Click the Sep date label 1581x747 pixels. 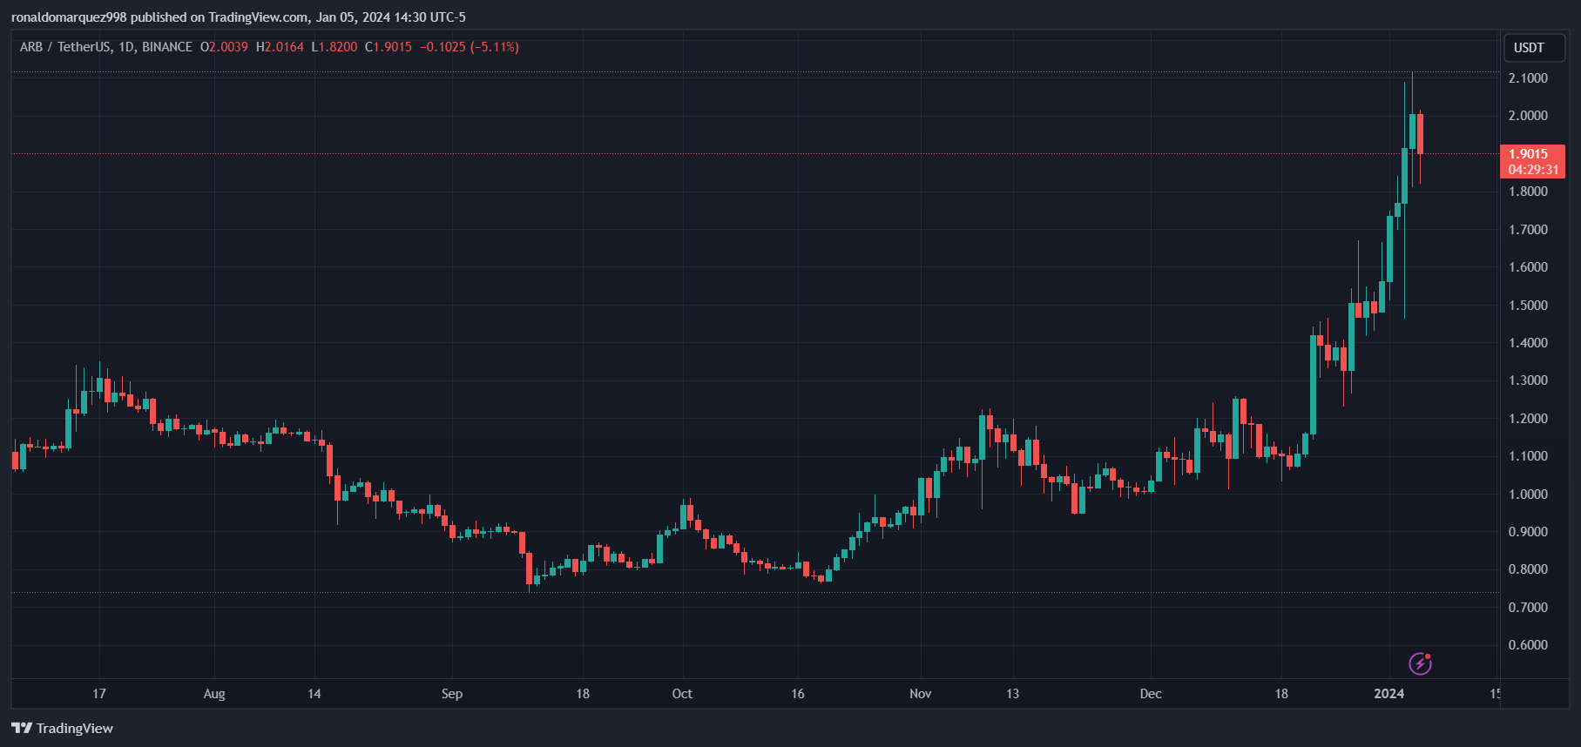coord(451,694)
